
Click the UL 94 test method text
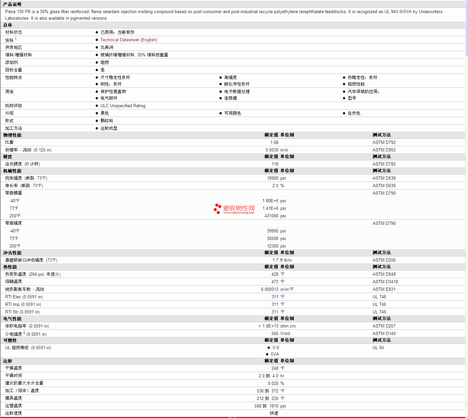[378, 348]
